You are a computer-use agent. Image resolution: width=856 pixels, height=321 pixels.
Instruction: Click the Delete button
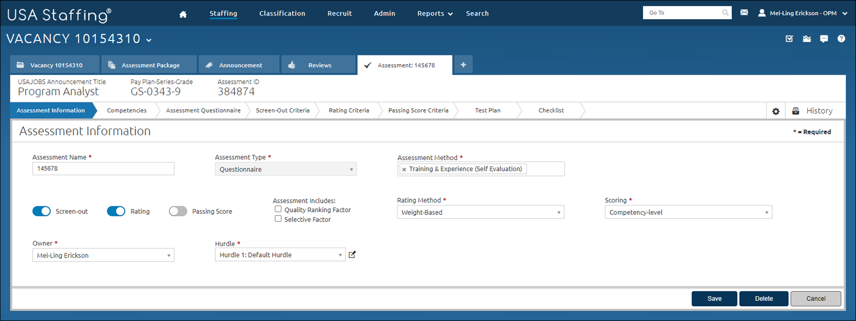[x=763, y=298]
